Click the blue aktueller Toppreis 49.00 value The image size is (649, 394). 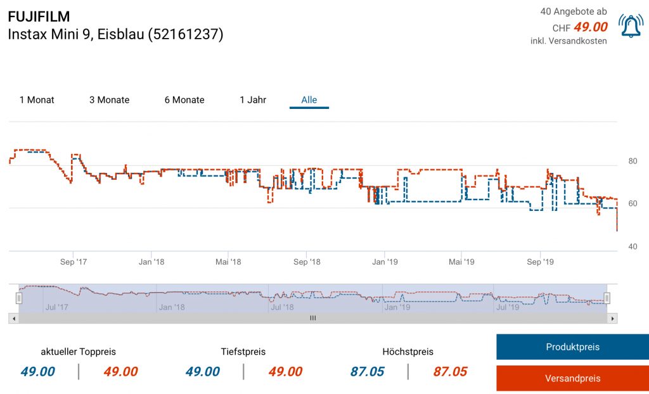pyautogui.click(x=37, y=372)
